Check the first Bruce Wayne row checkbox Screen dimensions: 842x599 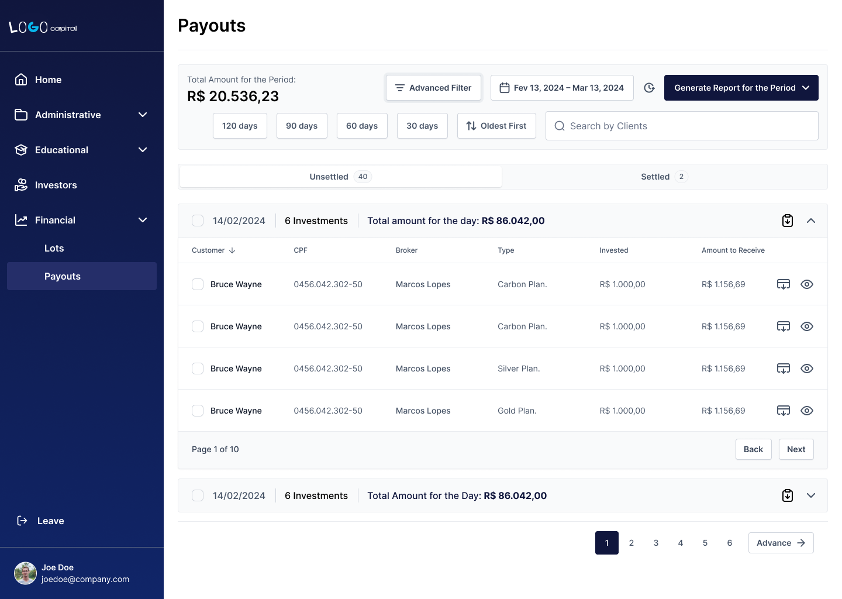tap(198, 284)
